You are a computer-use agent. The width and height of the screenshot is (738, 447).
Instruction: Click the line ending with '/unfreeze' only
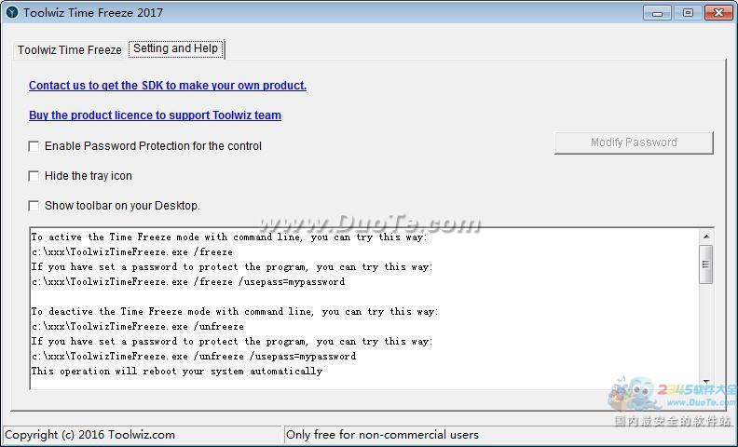click(137, 326)
